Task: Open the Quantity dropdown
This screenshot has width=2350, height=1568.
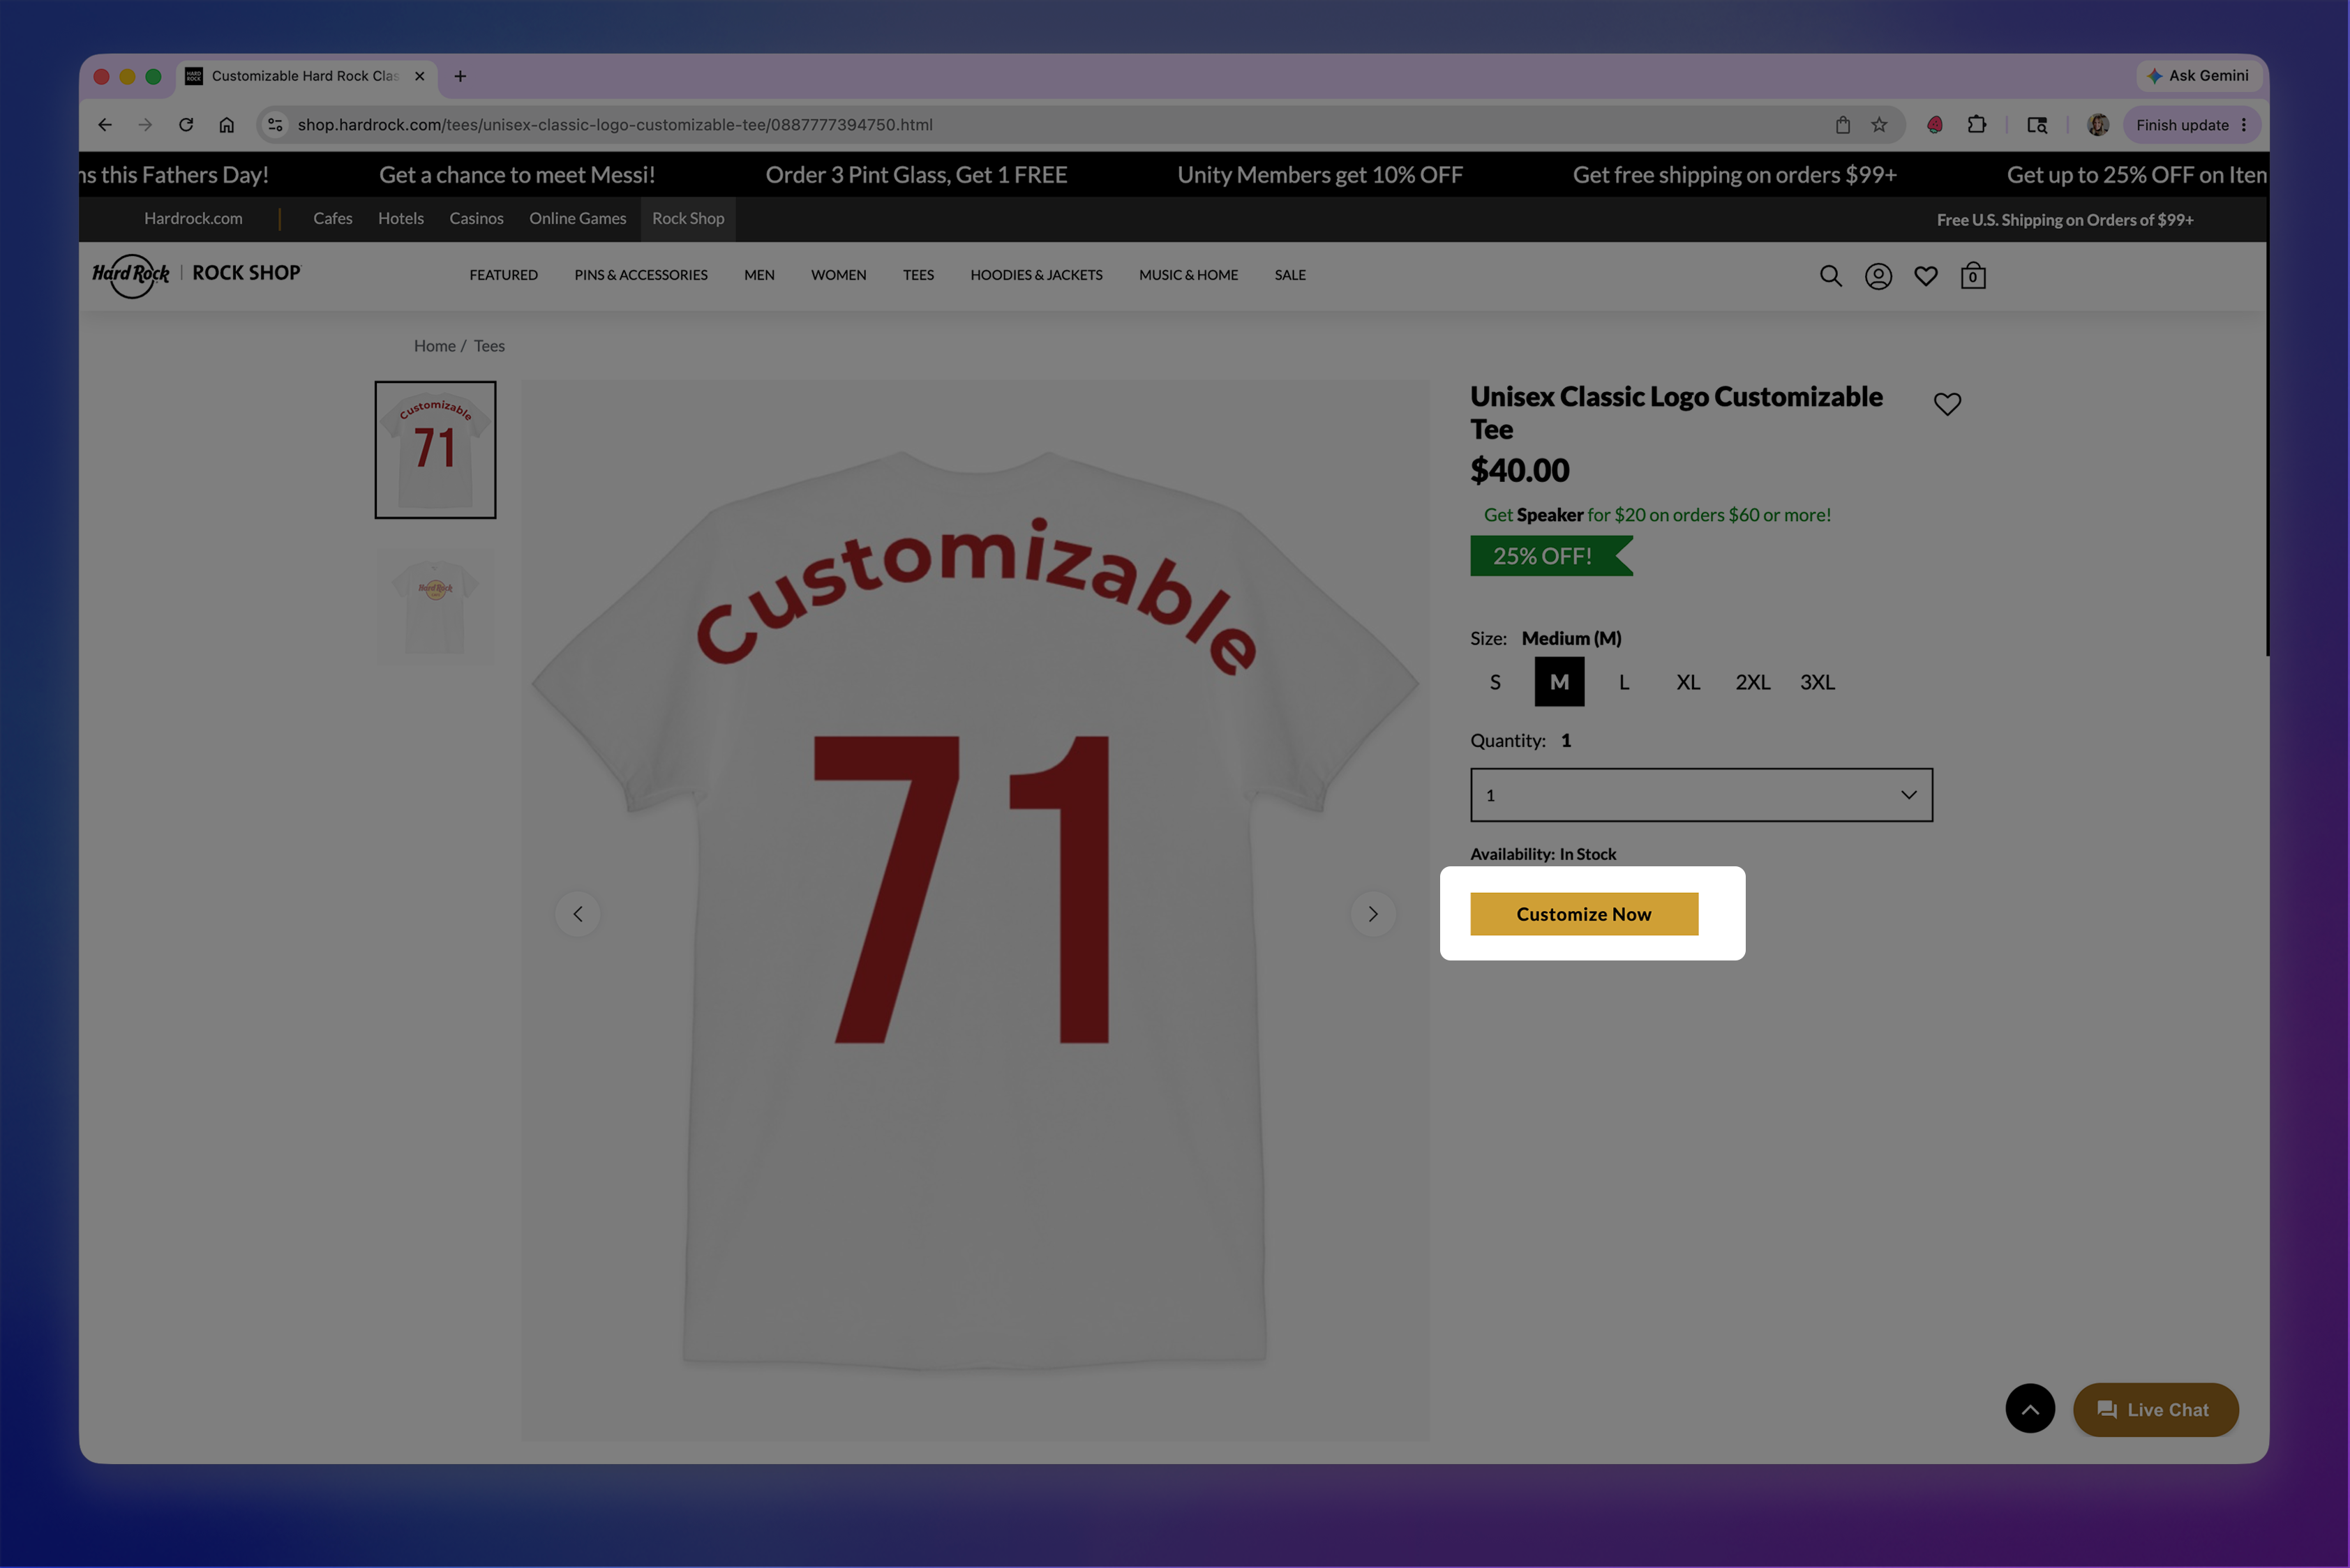Action: tap(1700, 795)
